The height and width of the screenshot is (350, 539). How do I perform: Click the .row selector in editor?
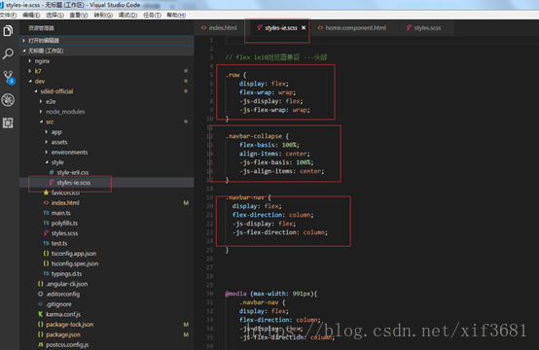coord(233,75)
